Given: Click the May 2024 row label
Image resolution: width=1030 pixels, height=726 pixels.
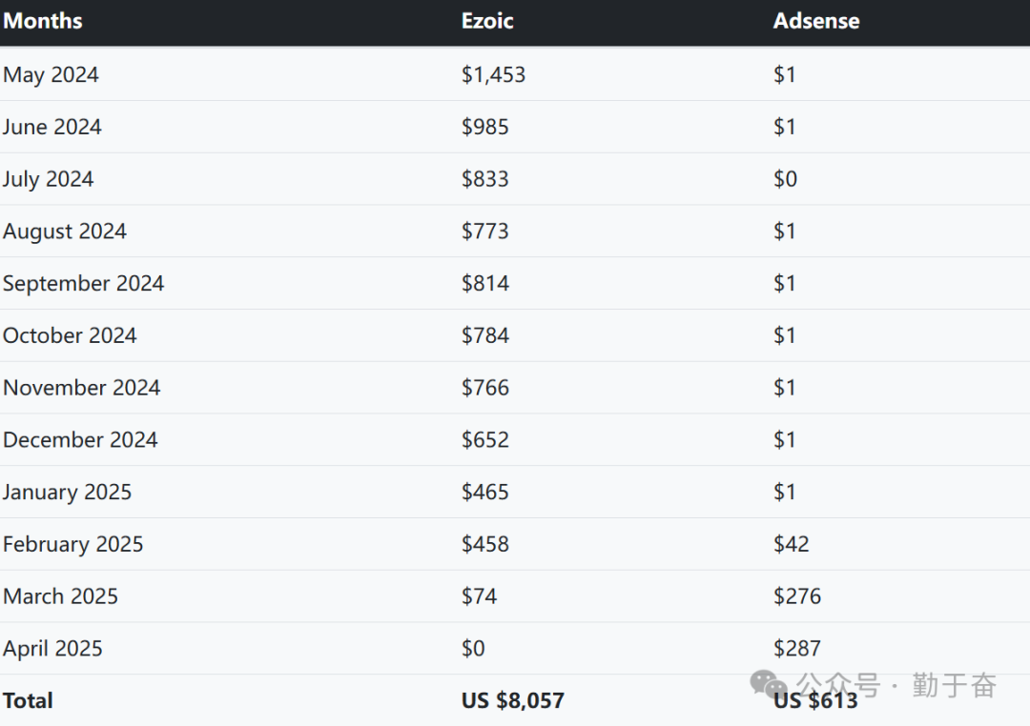Looking at the screenshot, I should [x=51, y=74].
